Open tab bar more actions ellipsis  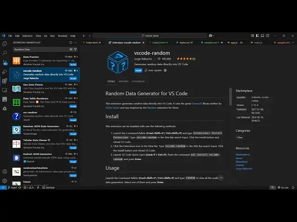pos(293,43)
